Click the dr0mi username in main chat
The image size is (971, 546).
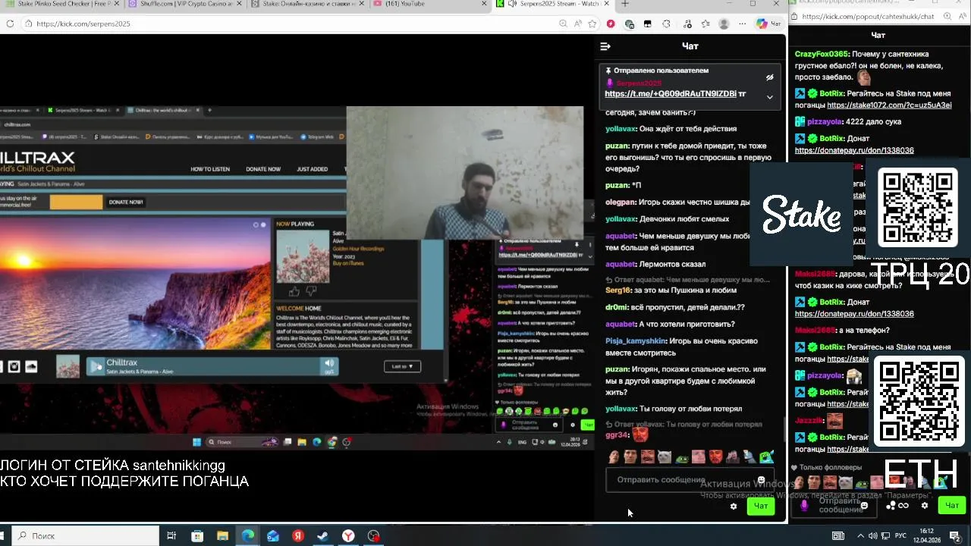click(617, 307)
